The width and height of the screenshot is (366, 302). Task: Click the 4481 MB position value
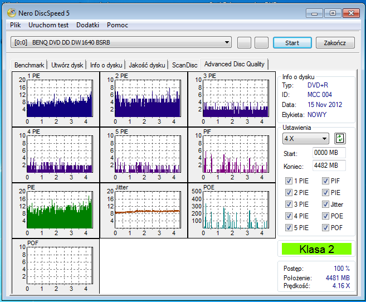[338, 277]
